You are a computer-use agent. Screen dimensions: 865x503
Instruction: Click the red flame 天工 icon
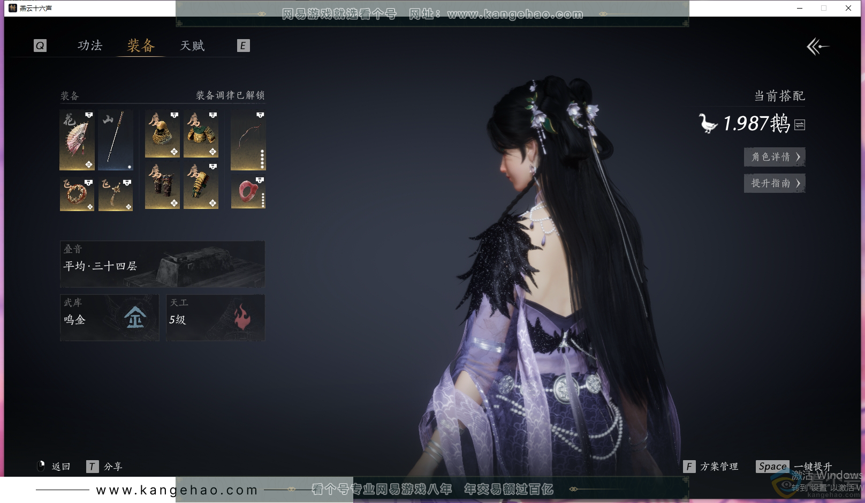[242, 317]
